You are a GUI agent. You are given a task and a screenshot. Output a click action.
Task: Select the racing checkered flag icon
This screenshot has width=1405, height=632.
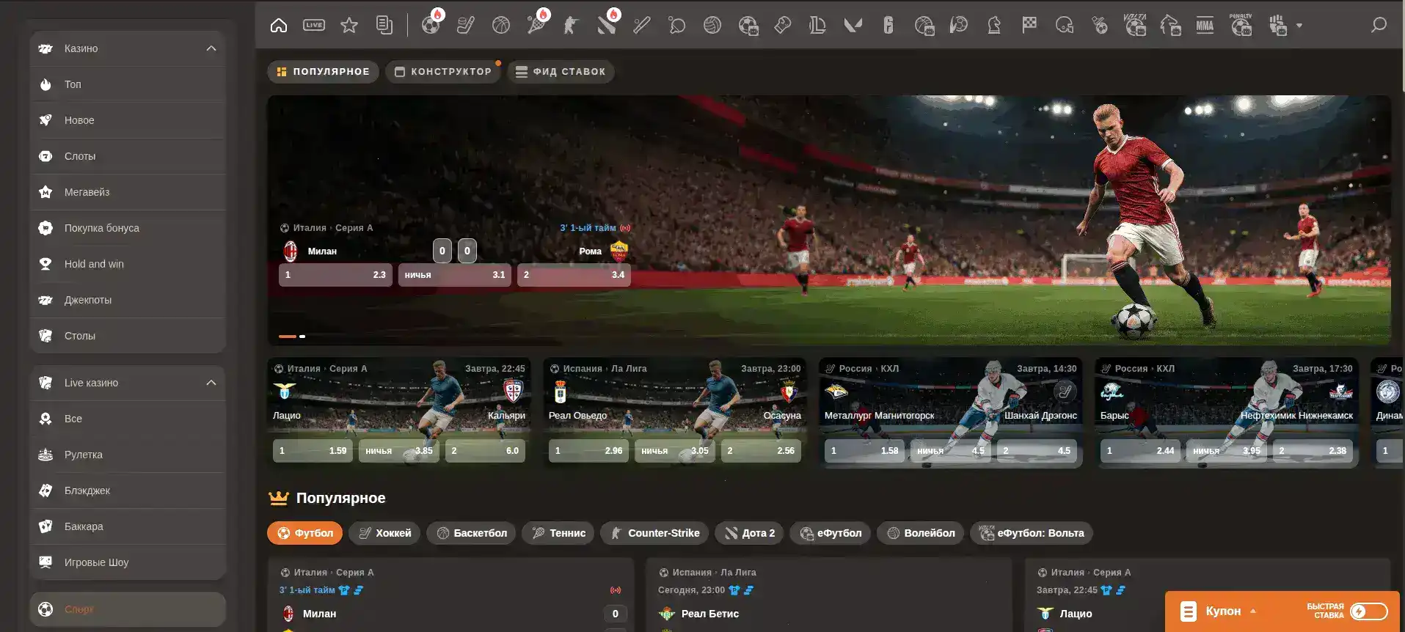click(x=1029, y=26)
